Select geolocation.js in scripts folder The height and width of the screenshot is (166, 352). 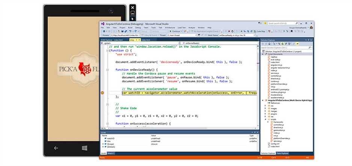coord(279,130)
